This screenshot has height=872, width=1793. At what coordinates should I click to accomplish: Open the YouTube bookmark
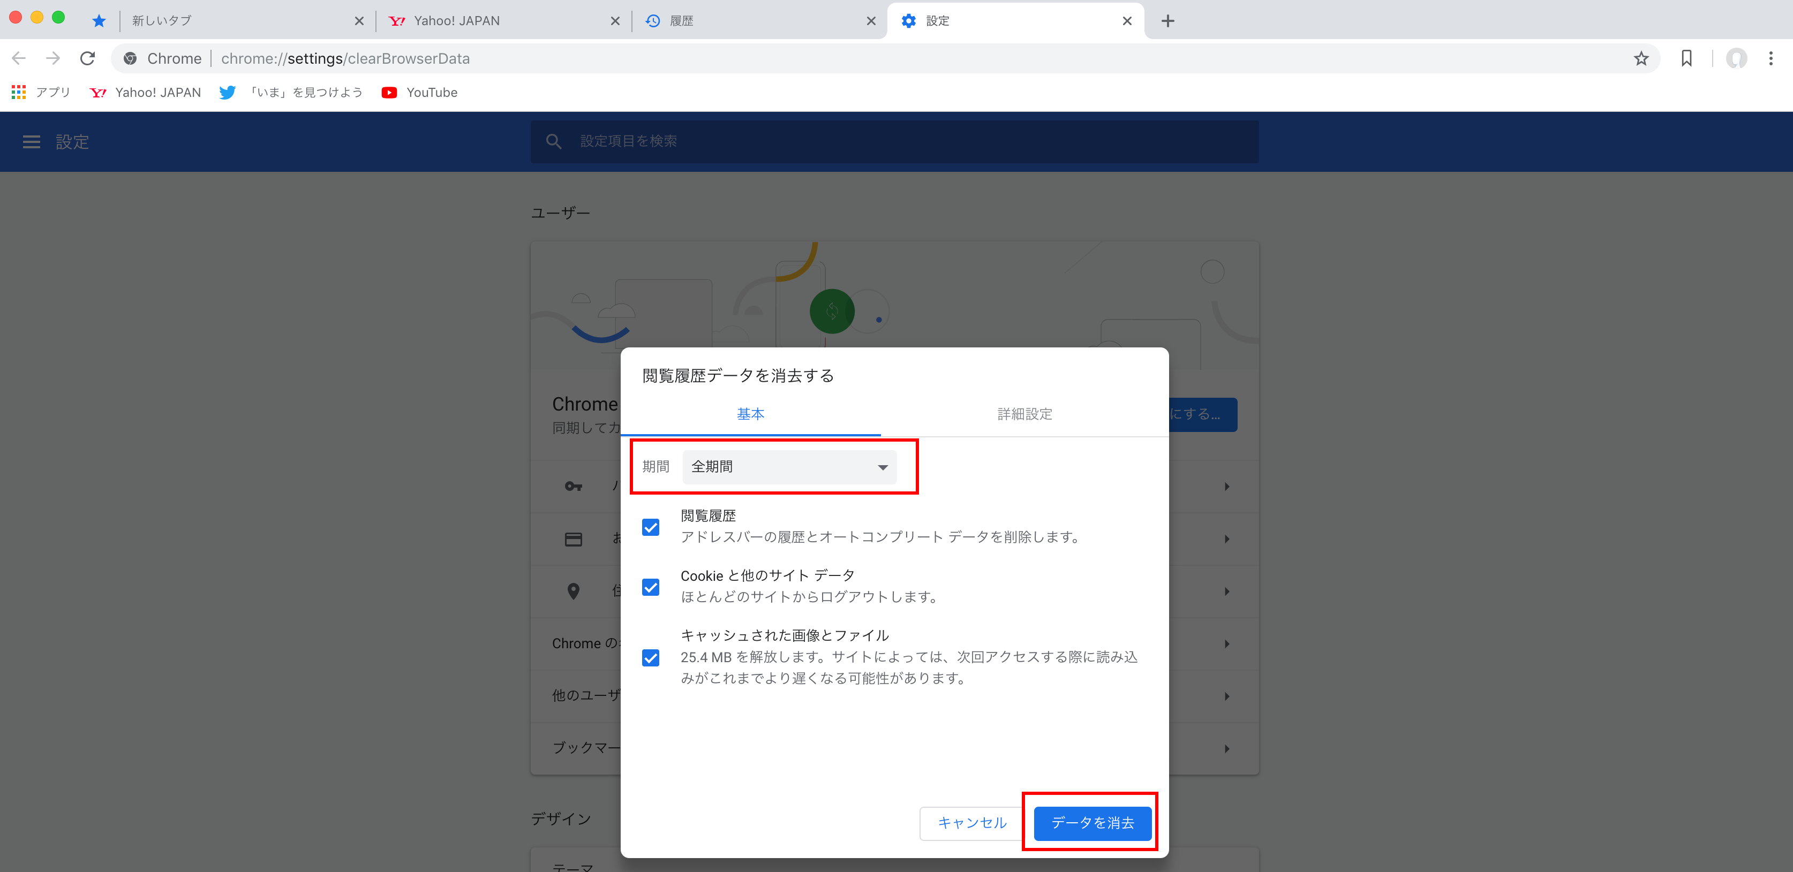click(x=420, y=93)
